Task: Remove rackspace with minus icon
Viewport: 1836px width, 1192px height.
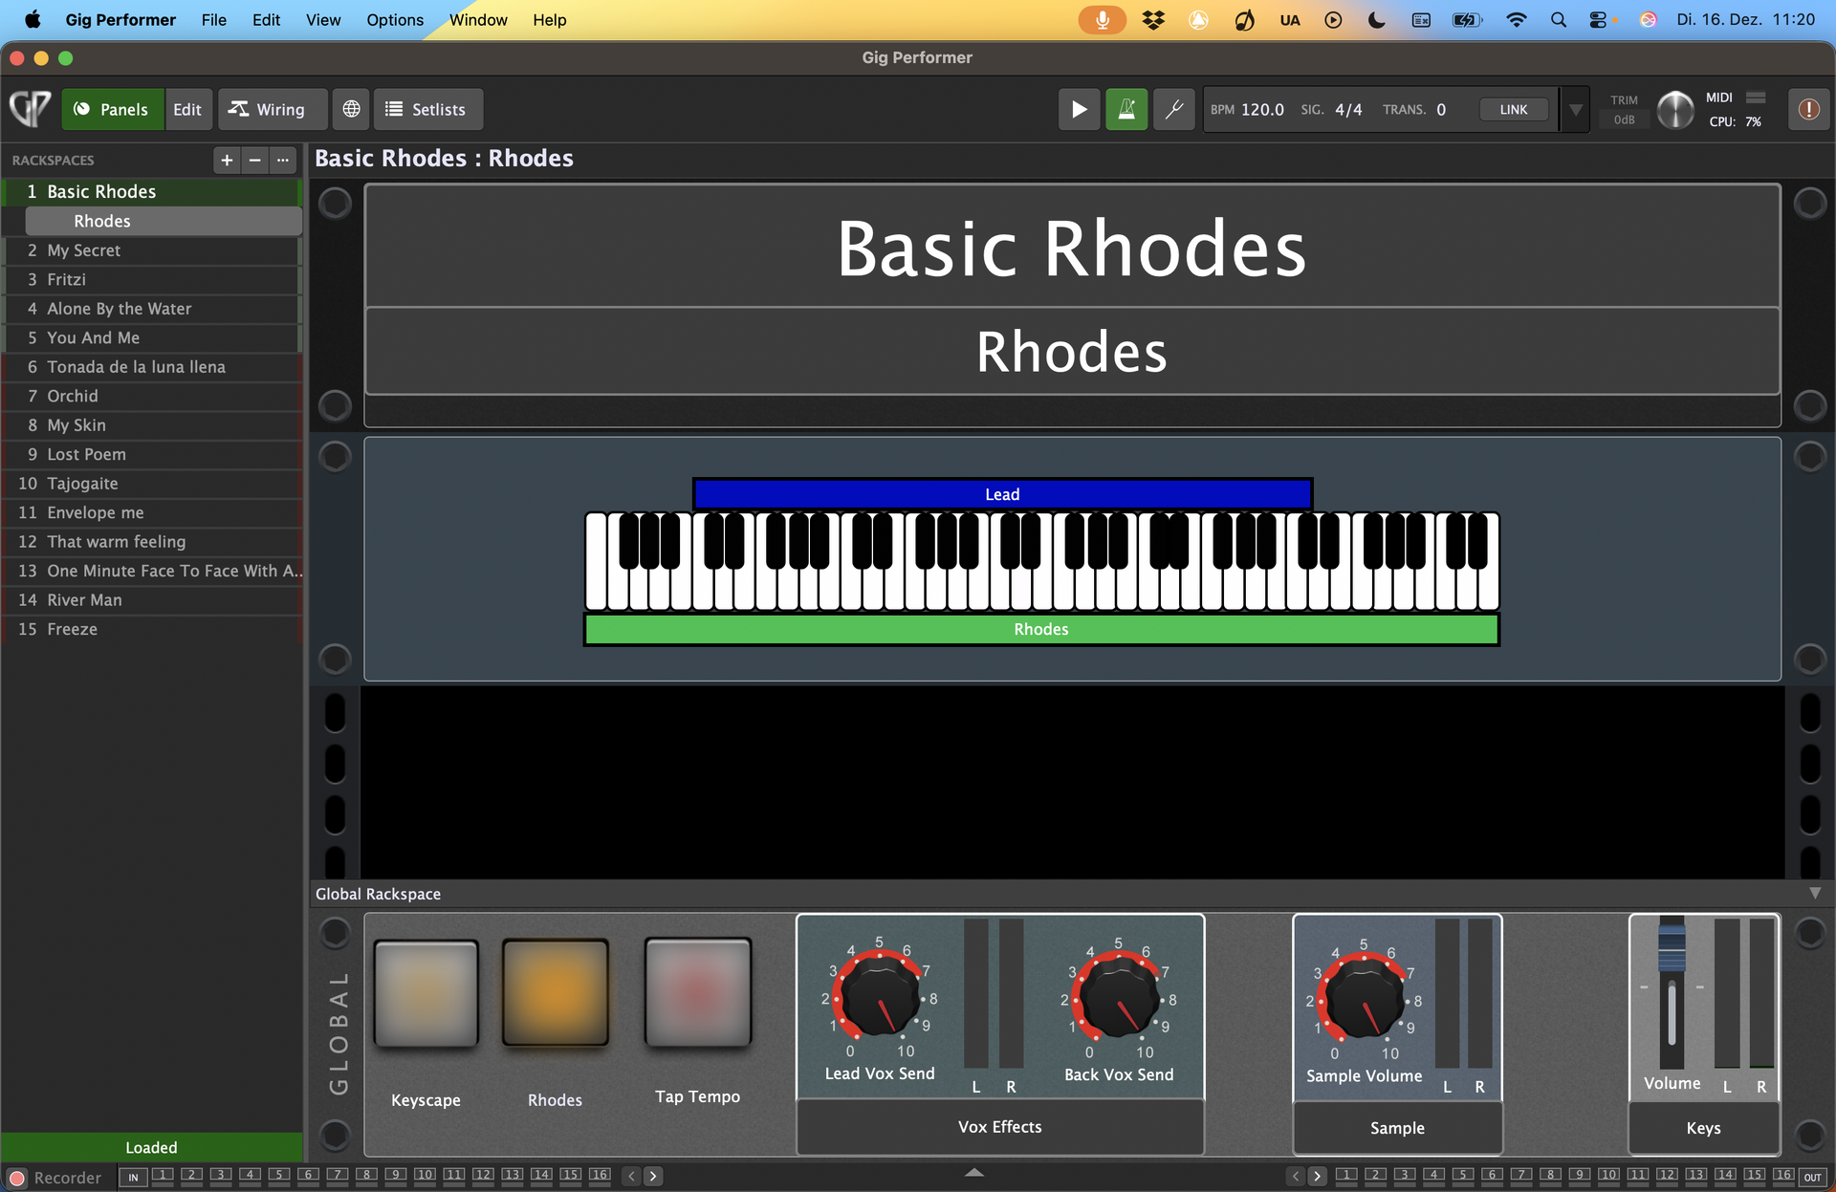Action: pos(254,160)
